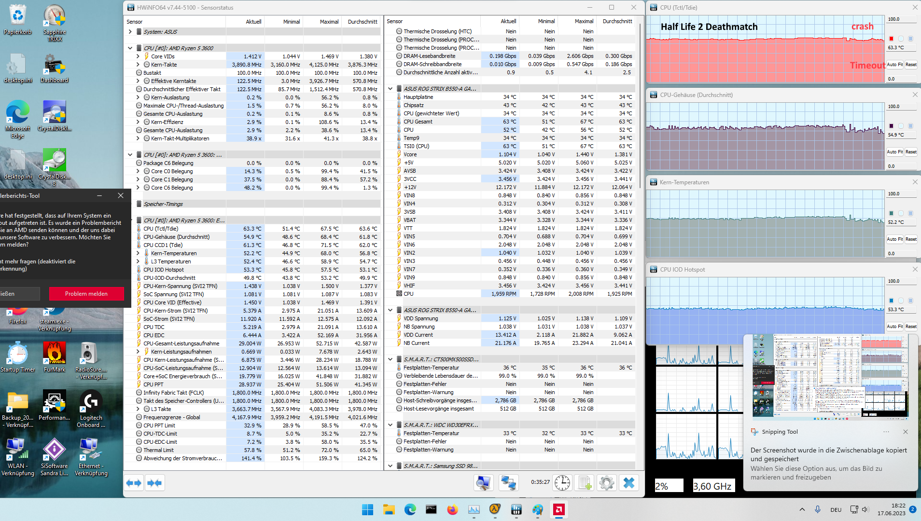Open the Backup folder shortcut on desktop
This screenshot has height=521, width=921.
coord(18,409)
